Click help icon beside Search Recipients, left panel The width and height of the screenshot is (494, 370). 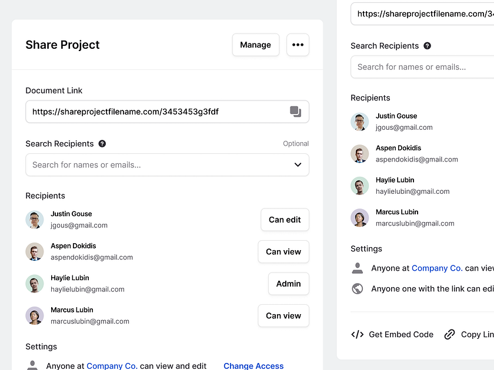102,144
